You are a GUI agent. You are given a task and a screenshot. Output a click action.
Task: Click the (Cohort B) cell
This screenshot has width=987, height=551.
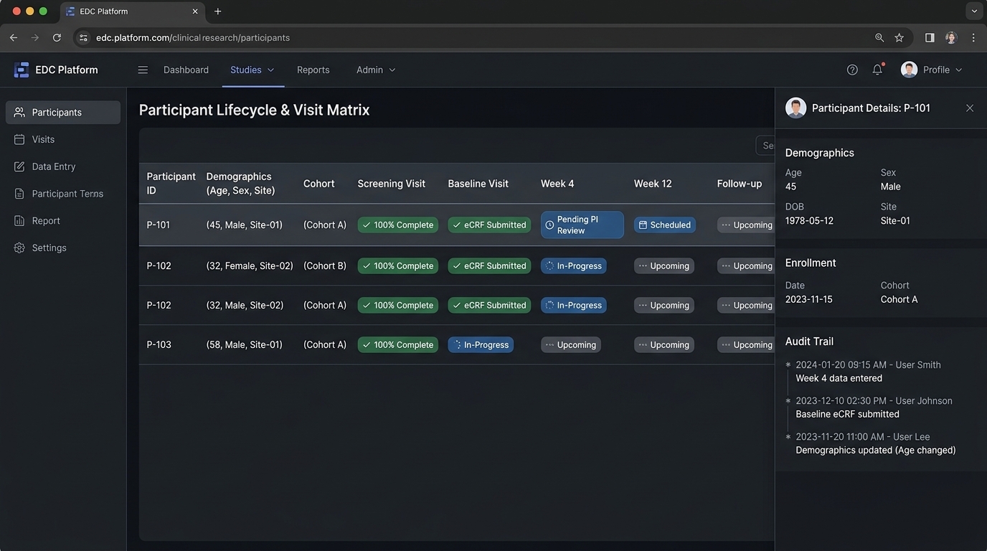325,265
